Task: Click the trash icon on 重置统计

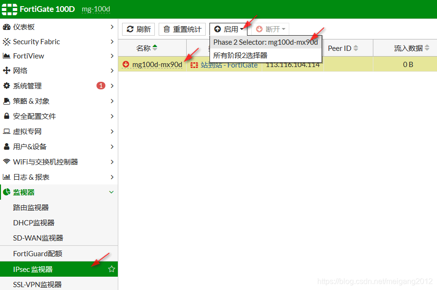Action: pyautogui.click(x=167, y=29)
